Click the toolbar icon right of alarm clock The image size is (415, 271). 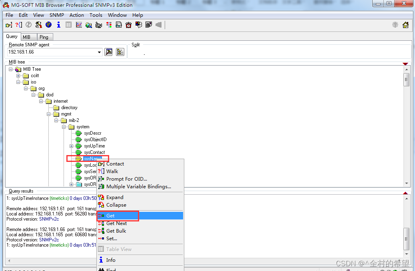click(139, 25)
